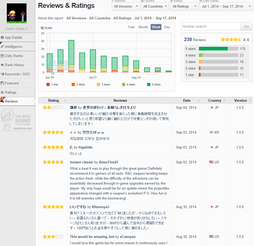Open the All Versions dropdown

pos(126,6)
